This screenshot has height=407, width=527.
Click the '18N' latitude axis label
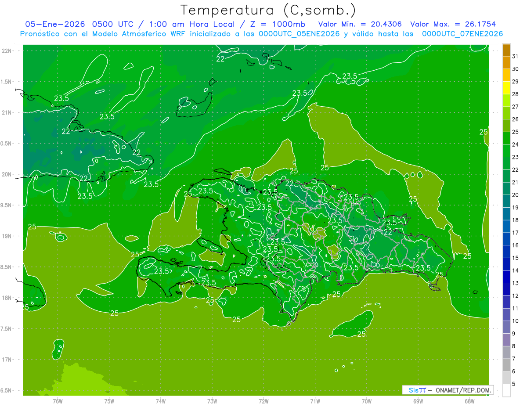[7, 298]
